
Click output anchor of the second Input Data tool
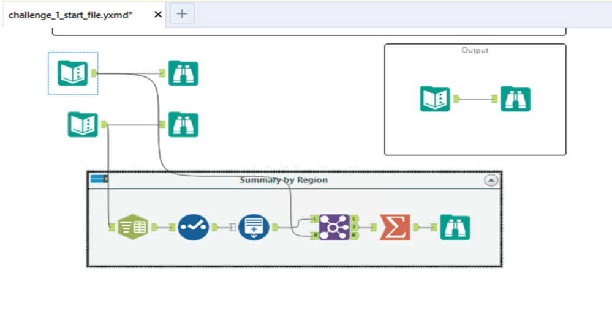click(x=104, y=124)
